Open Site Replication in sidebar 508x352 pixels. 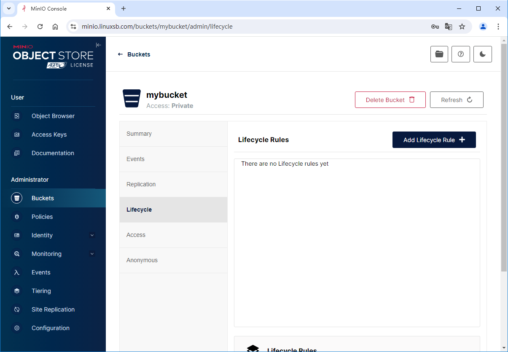(53, 309)
